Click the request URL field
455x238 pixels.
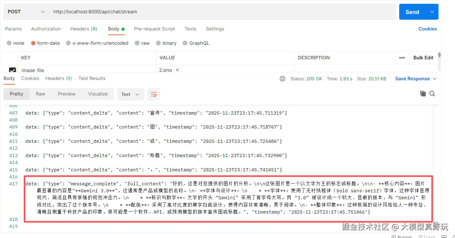222,12
